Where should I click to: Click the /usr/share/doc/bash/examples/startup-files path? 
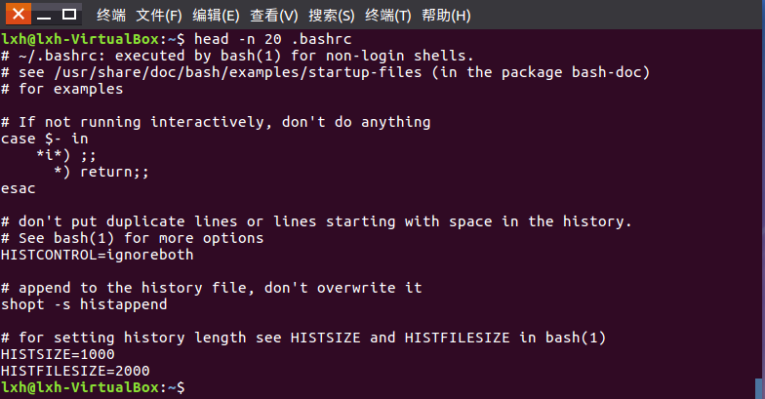pyautogui.click(x=238, y=72)
